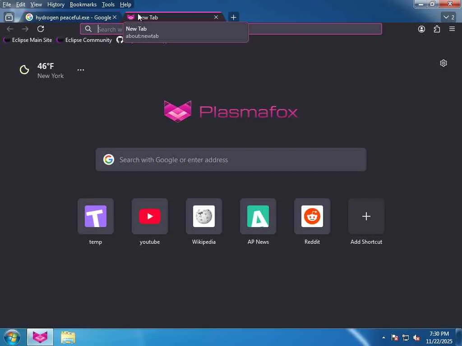The width and height of the screenshot is (462, 346).
Task: Click the network tray icon
Action: [x=406, y=337]
